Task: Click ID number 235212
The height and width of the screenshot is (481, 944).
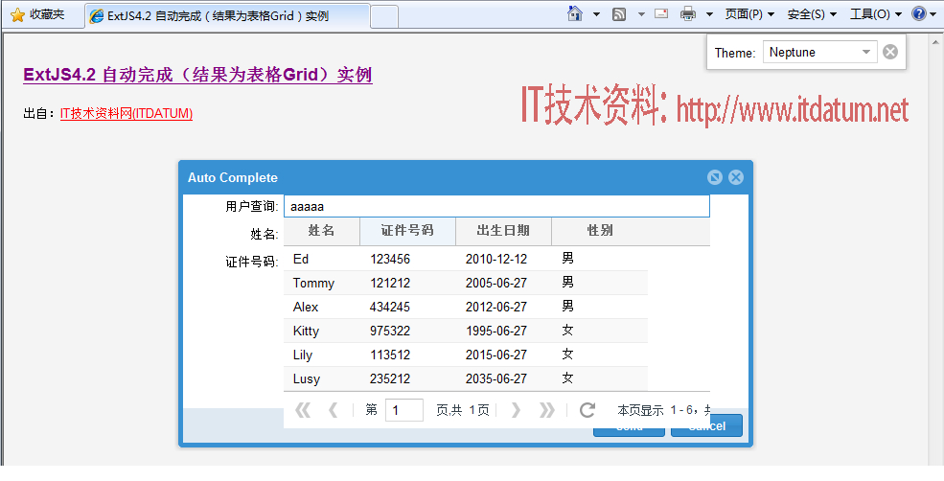Action: [x=390, y=379]
